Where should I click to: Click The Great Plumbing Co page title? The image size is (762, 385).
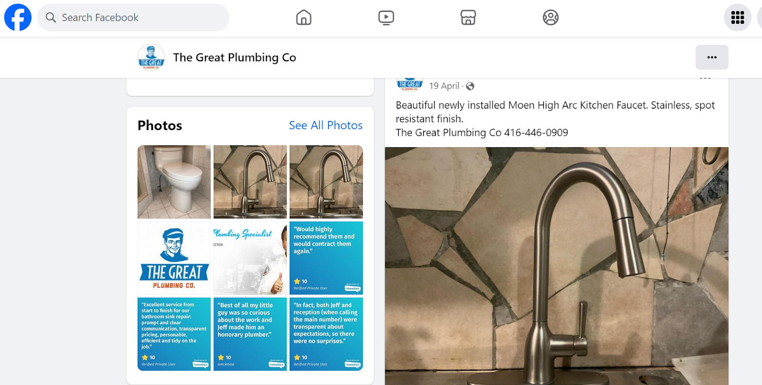point(235,58)
